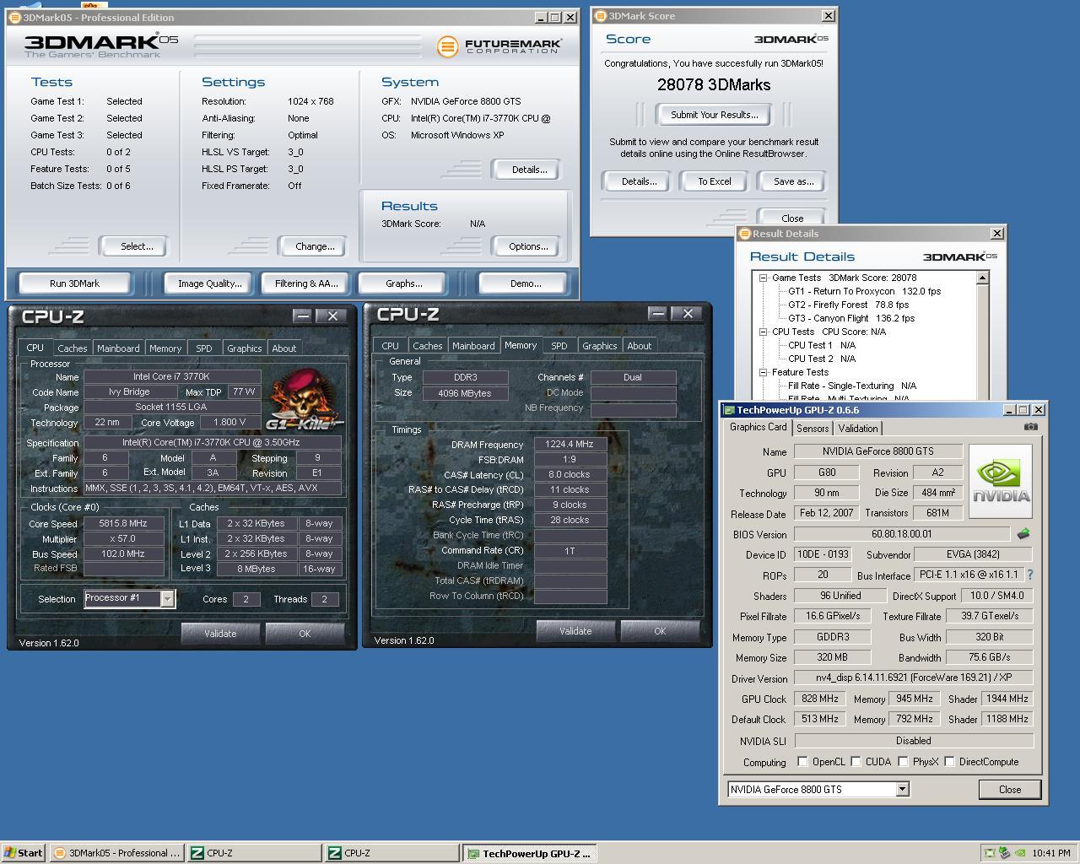Switch to the first CPU-Z taskbar item
The image size is (1080, 864).
[x=254, y=853]
